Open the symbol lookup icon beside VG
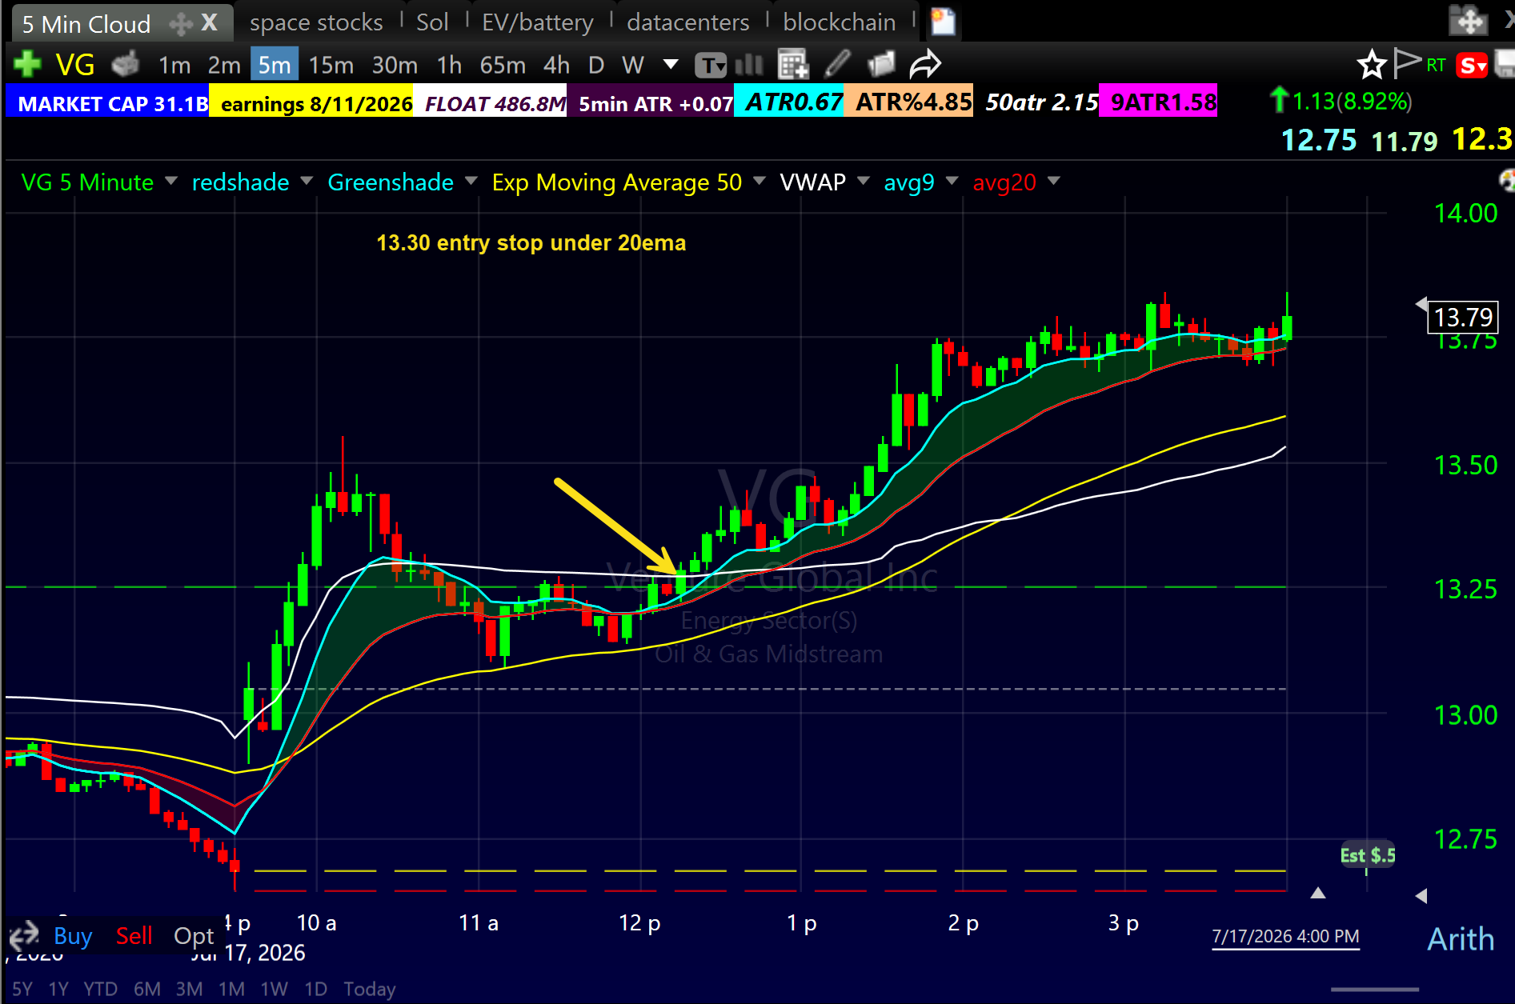 pos(125,64)
